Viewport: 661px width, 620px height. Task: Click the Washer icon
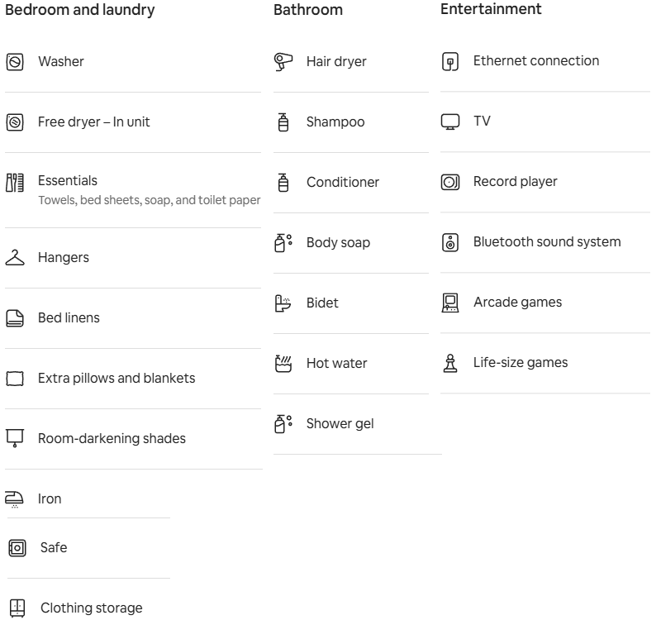pyautogui.click(x=15, y=62)
